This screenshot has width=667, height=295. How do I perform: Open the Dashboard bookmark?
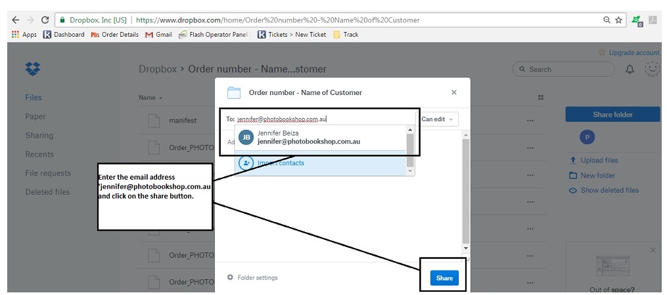(x=64, y=34)
